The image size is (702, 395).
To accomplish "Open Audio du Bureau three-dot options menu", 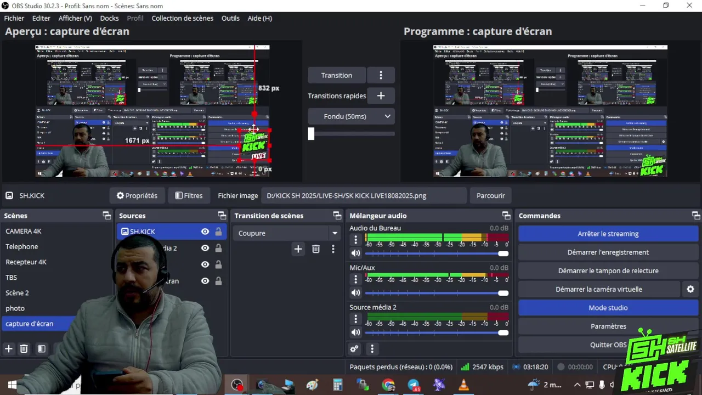I will tap(355, 240).
